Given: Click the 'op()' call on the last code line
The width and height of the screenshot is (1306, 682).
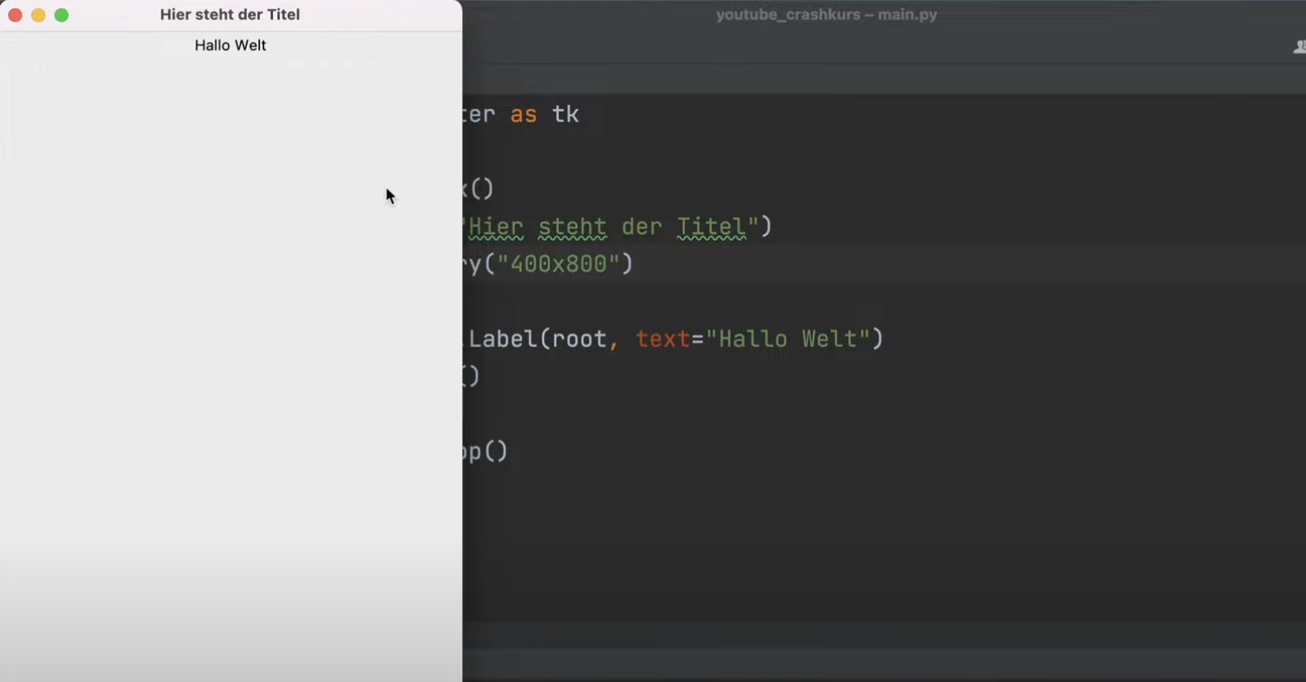Looking at the screenshot, I should (x=485, y=452).
